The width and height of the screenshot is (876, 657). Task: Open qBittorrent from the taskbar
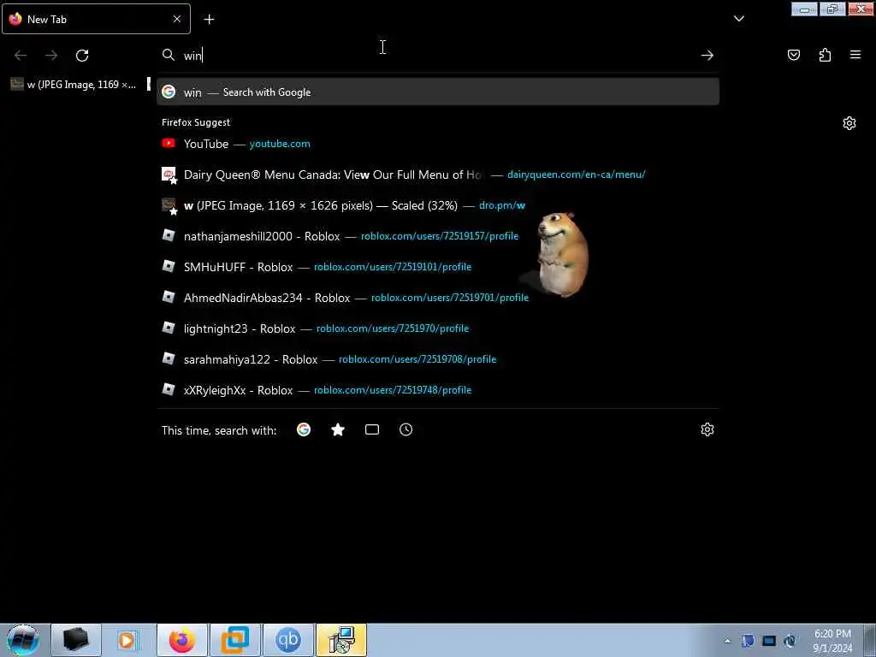click(x=287, y=640)
